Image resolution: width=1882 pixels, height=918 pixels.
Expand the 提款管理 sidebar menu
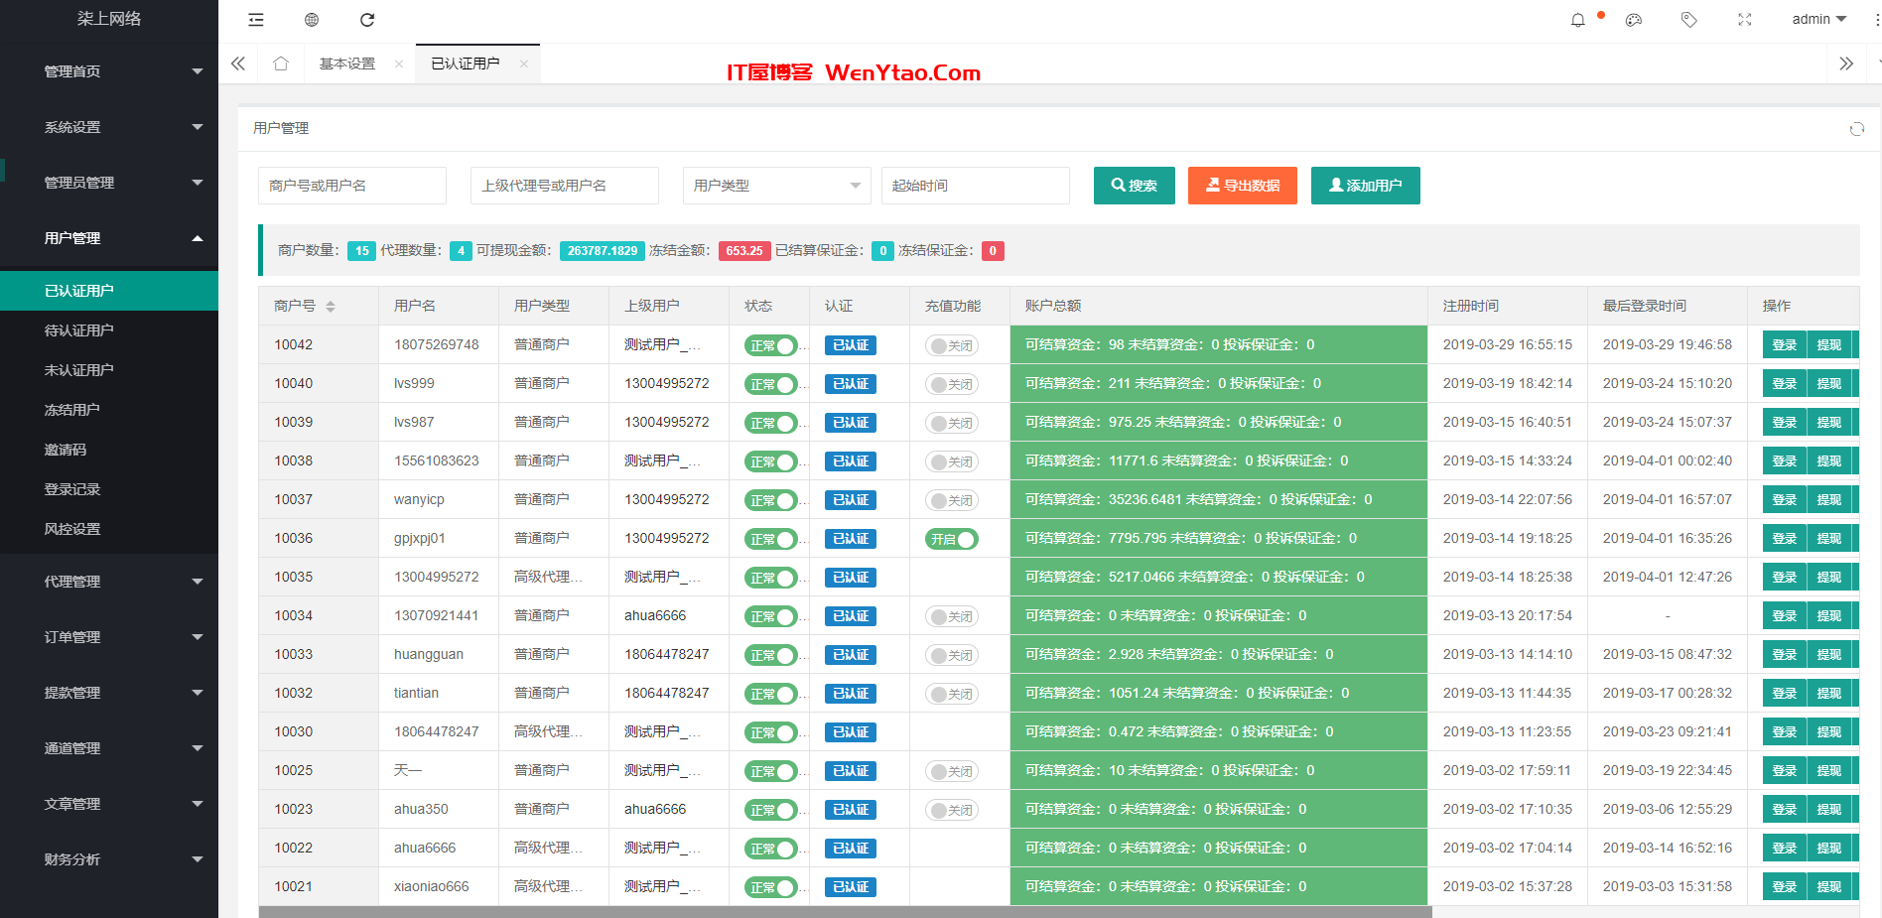click(x=109, y=693)
